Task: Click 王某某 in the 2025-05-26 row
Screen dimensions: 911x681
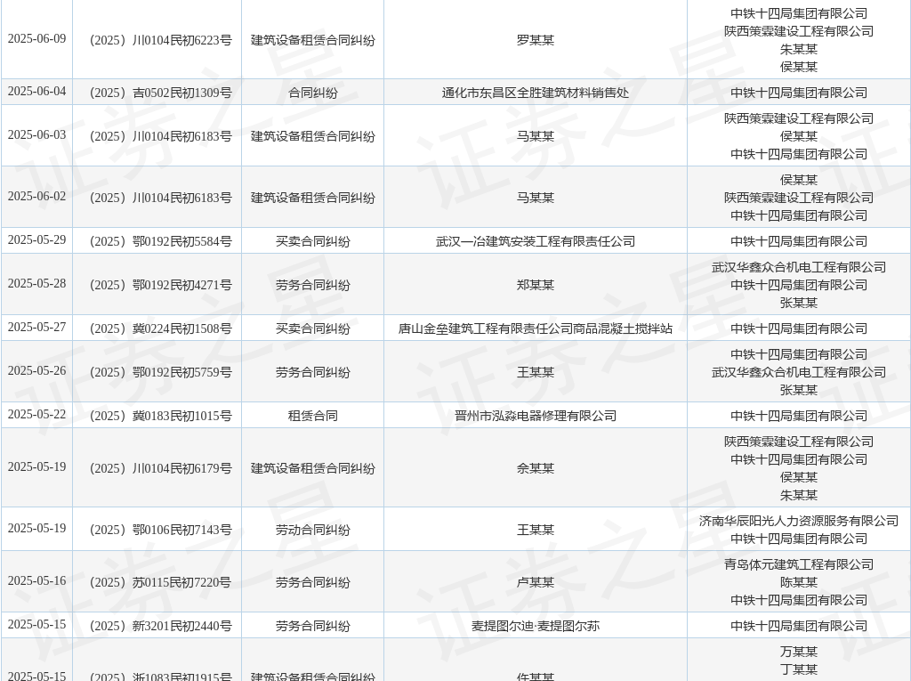Action: 535,372
